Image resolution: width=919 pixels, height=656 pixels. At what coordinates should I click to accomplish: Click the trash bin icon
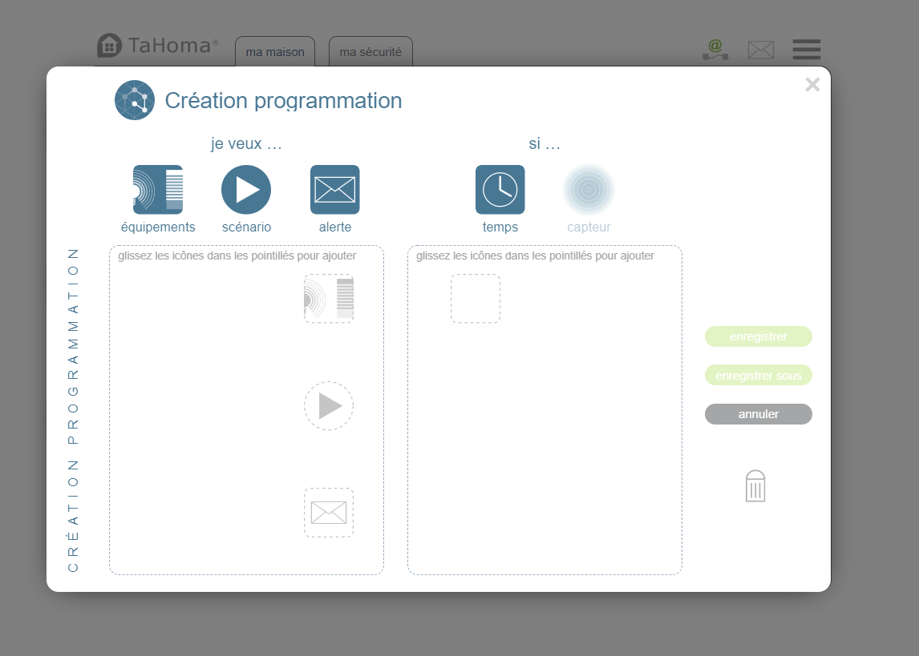755,486
